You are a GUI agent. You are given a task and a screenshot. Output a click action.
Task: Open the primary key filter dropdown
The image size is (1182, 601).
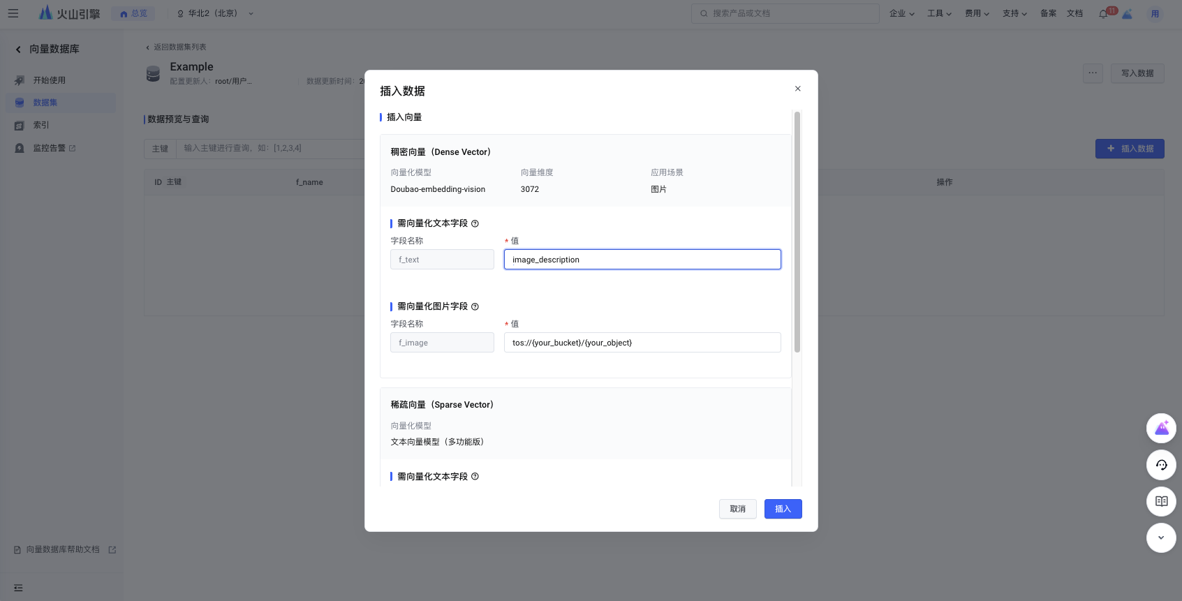pyautogui.click(x=160, y=149)
